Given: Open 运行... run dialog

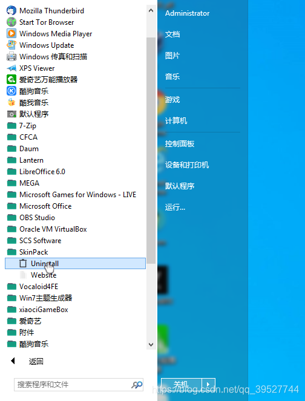Looking at the screenshot, I should 175,207.
